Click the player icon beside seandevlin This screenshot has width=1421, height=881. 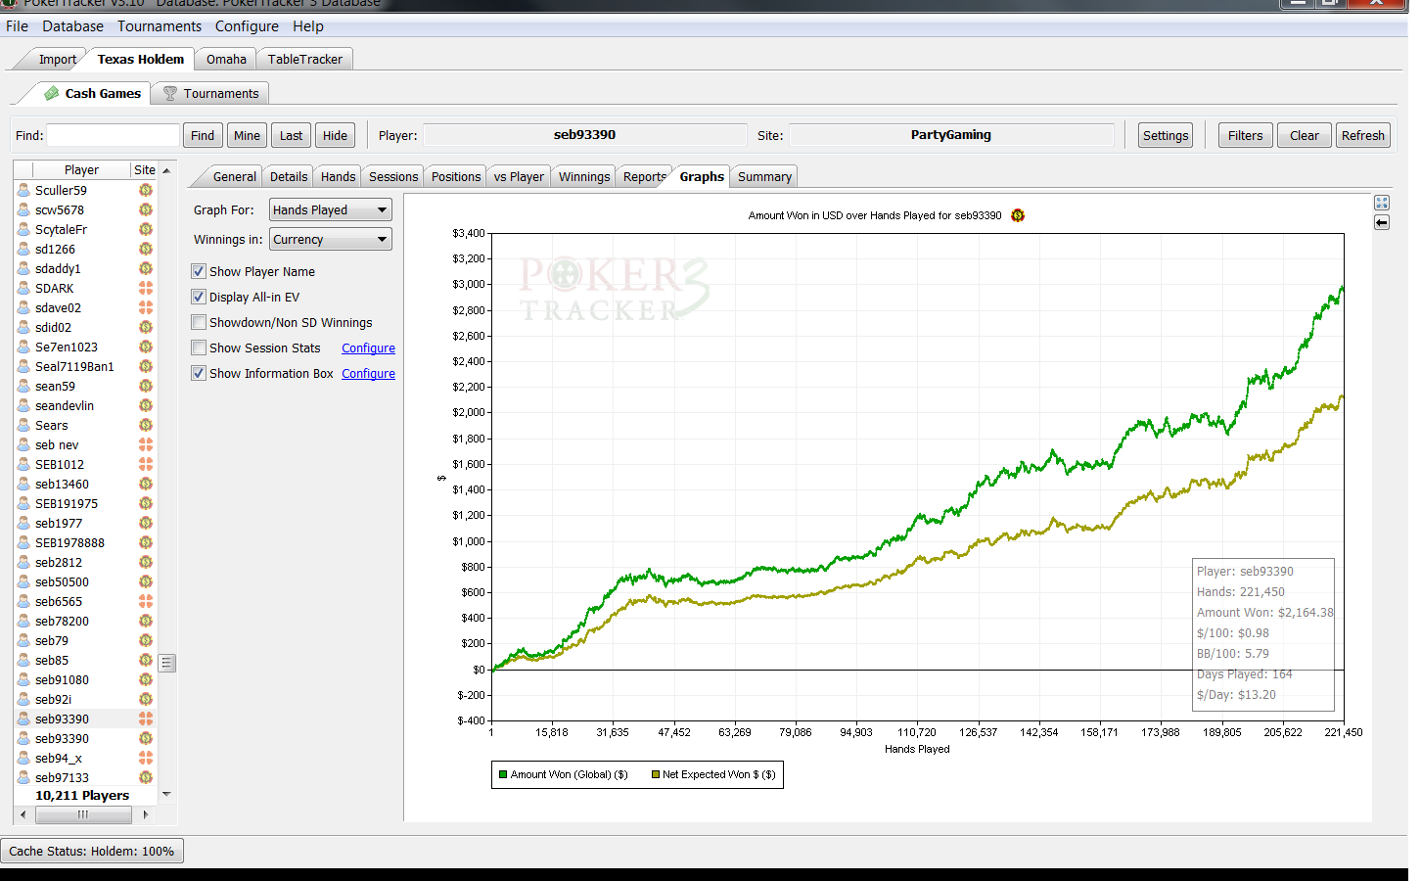(24, 405)
